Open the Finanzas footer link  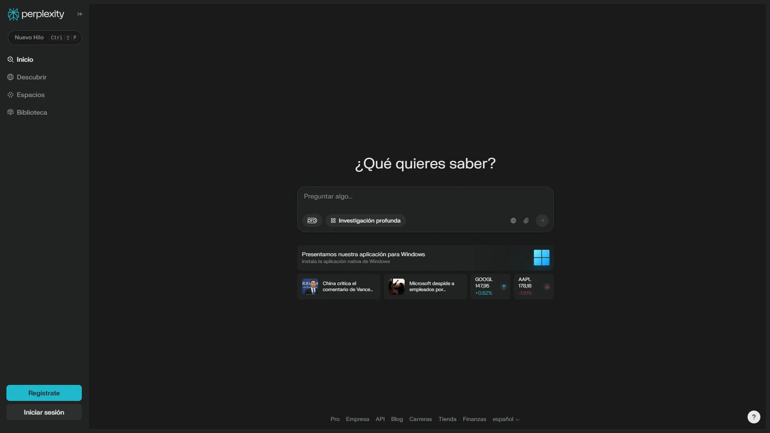(x=474, y=419)
